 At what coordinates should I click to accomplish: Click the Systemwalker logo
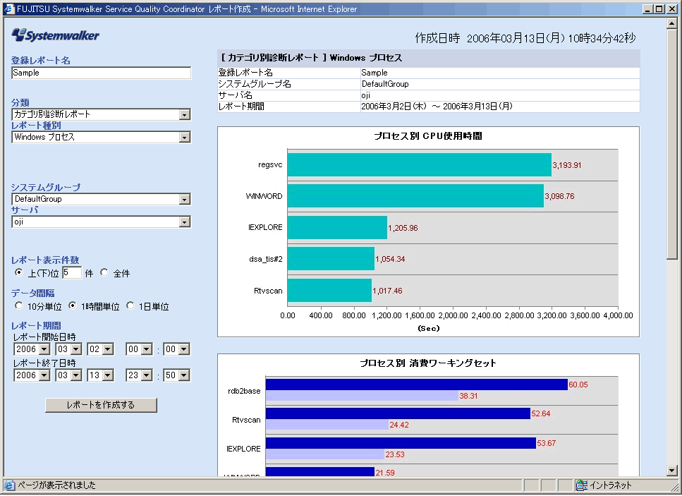[55, 35]
